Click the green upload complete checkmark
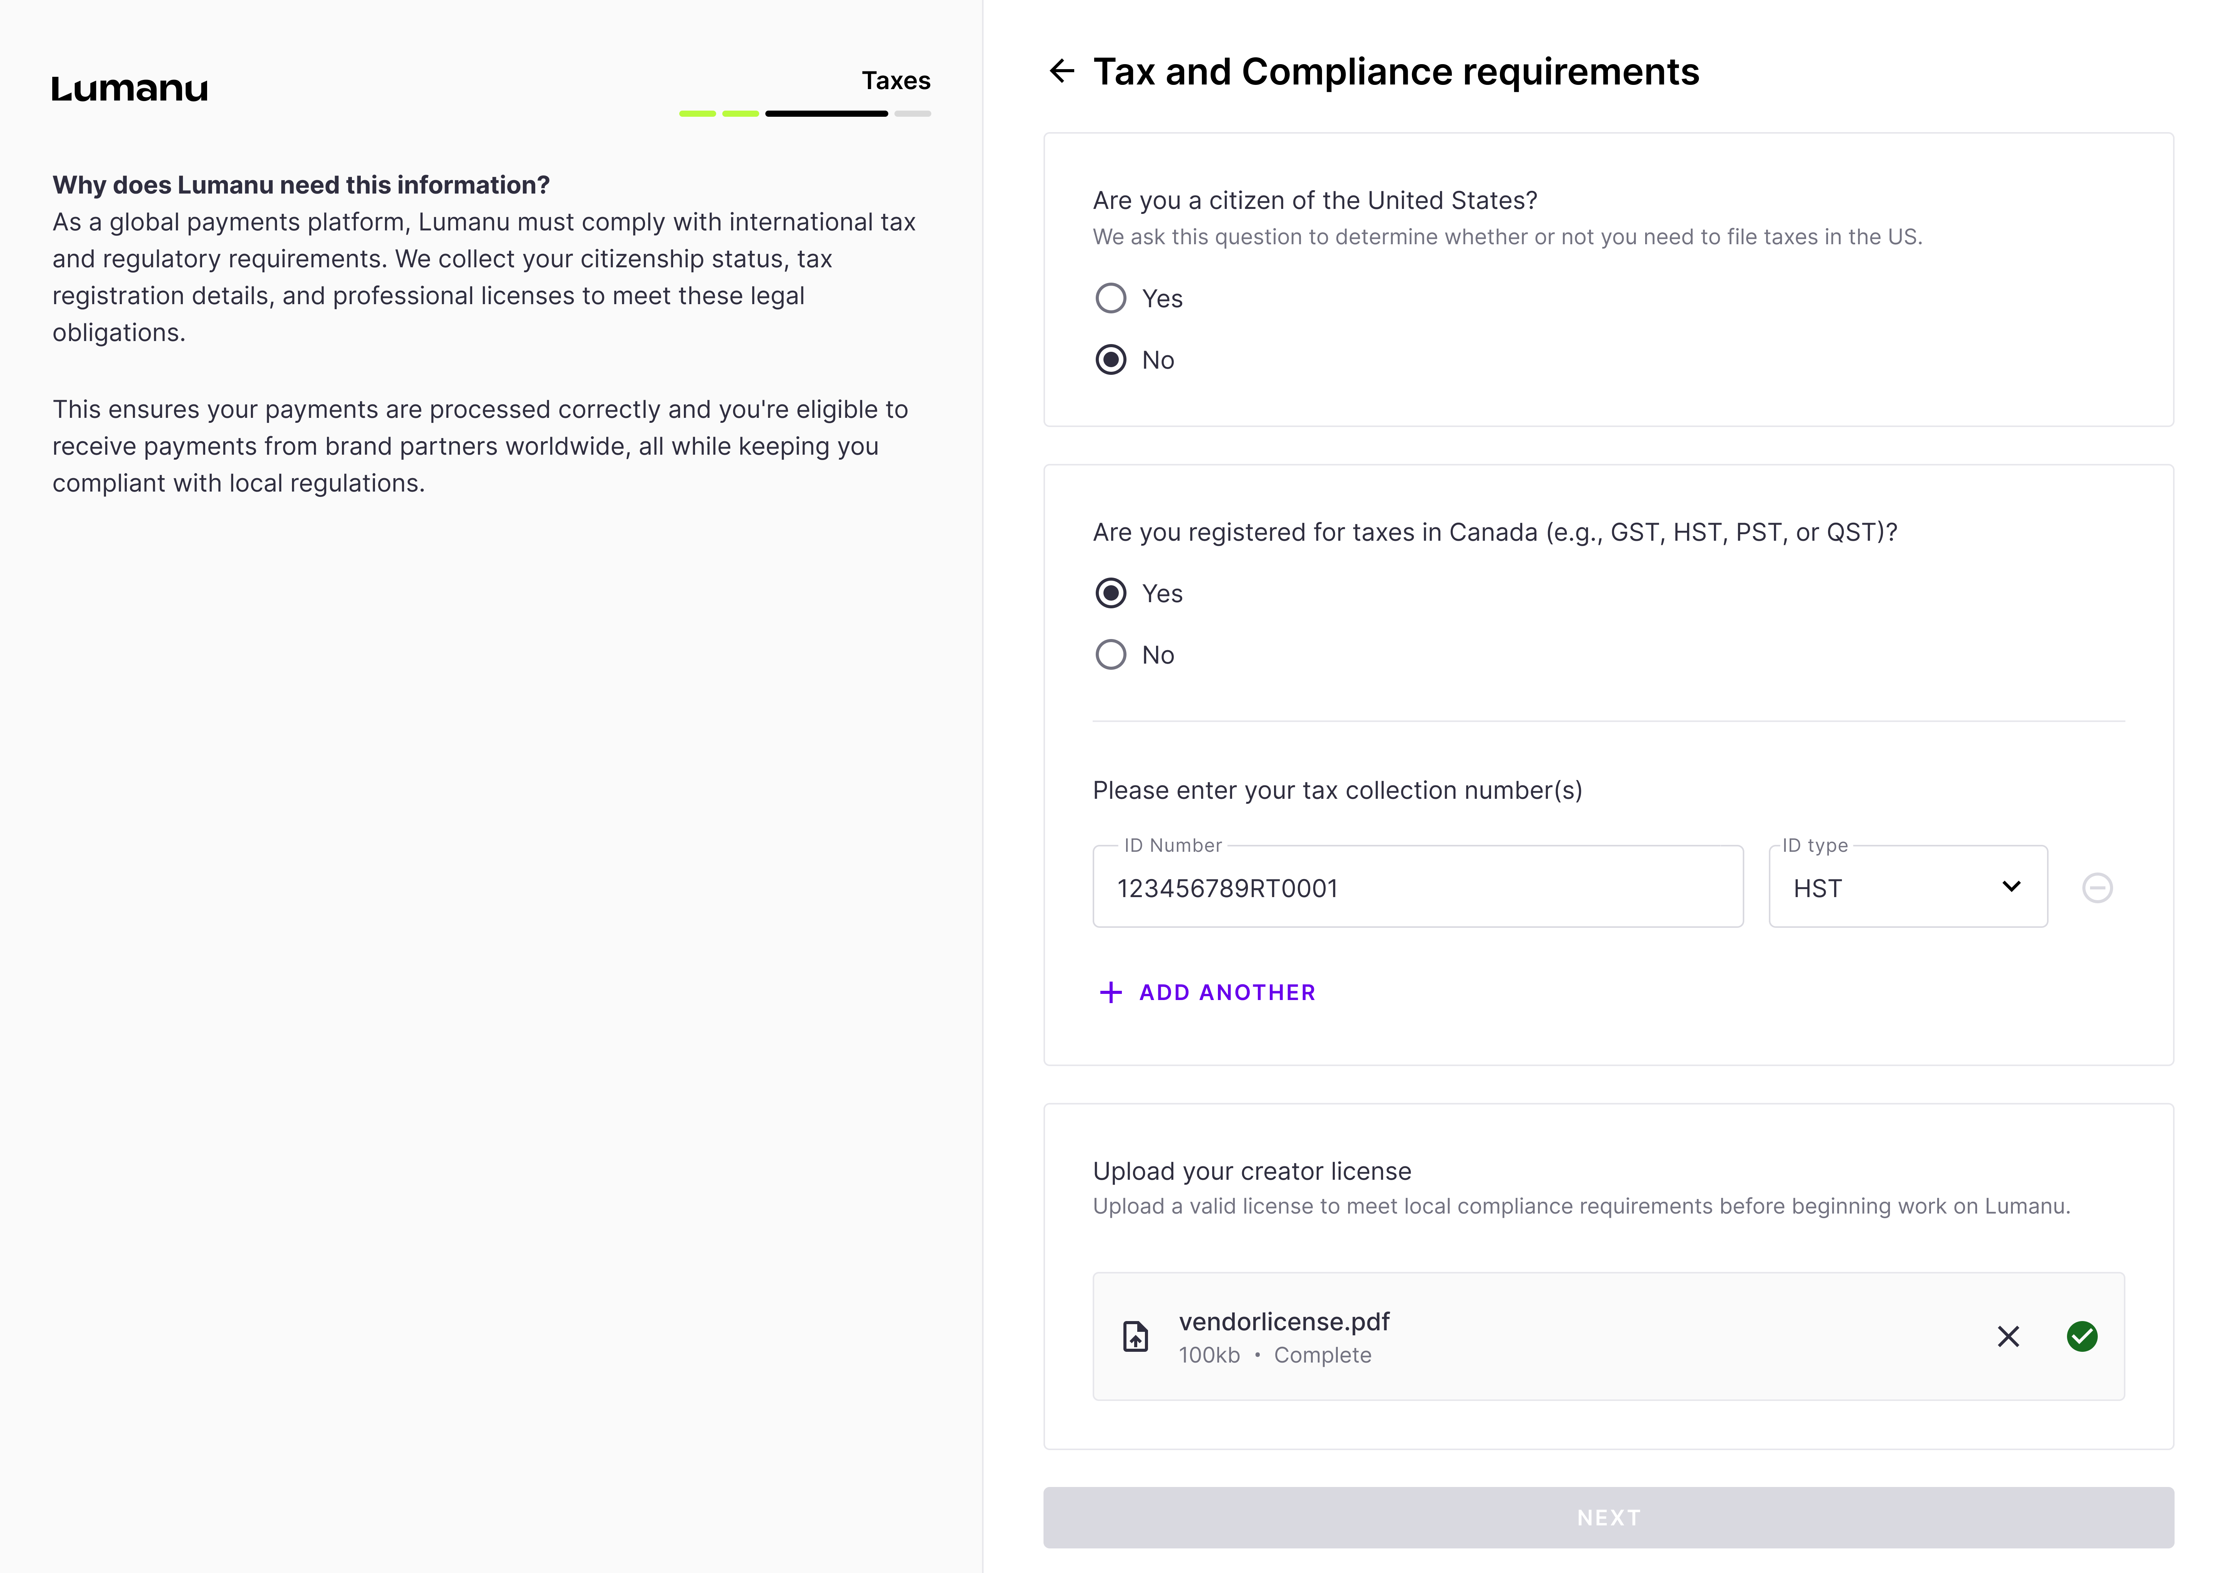The image size is (2213, 1573). point(2081,1337)
